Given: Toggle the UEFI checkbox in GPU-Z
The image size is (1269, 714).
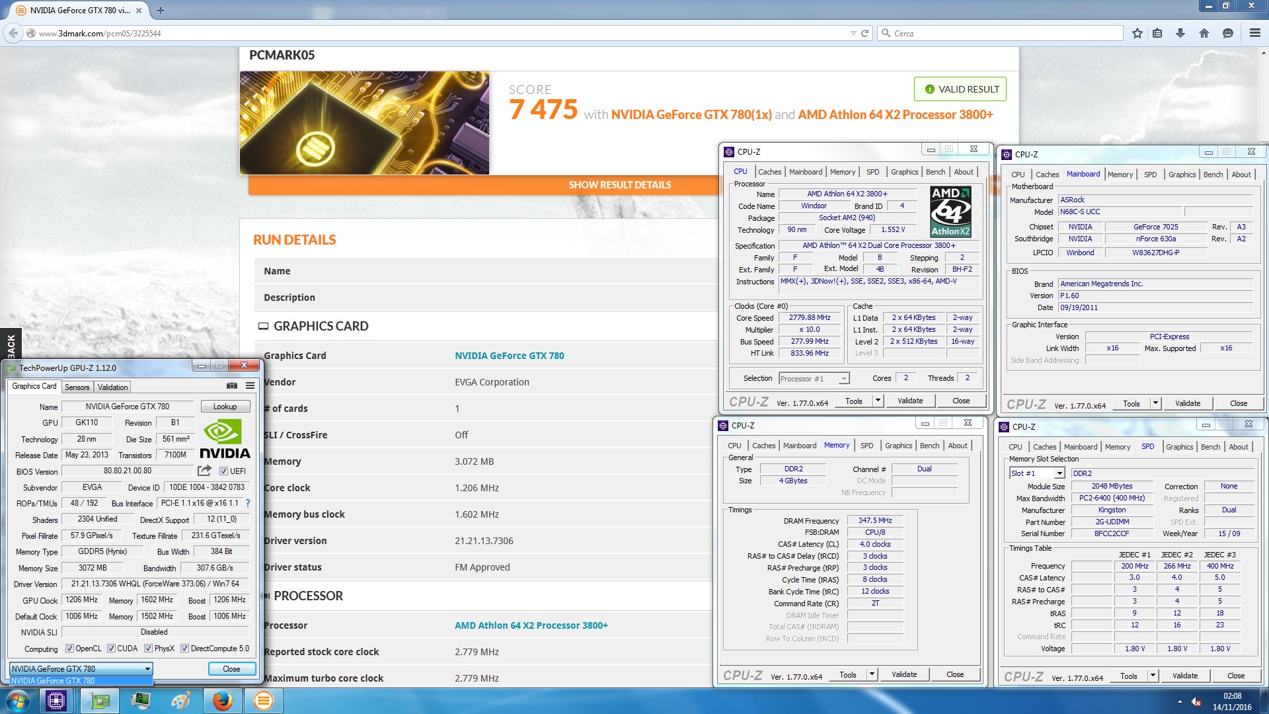Looking at the screenshot, I should (x=223, y=471).
